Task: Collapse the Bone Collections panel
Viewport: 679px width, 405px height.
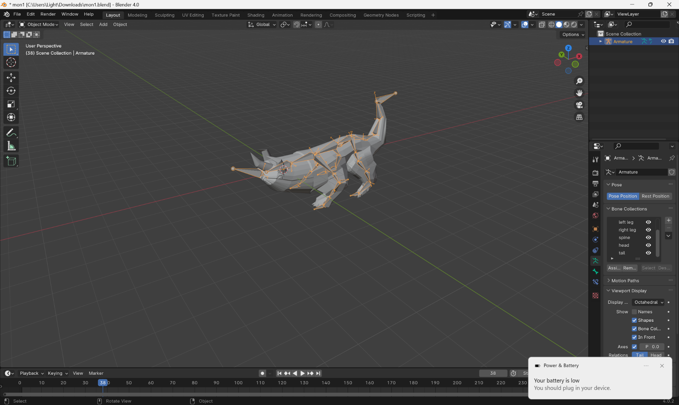Action: (x=608, y=209)
